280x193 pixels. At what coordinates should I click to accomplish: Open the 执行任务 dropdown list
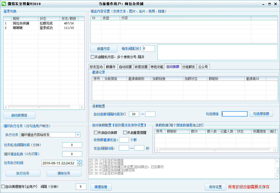coord(78,135)
